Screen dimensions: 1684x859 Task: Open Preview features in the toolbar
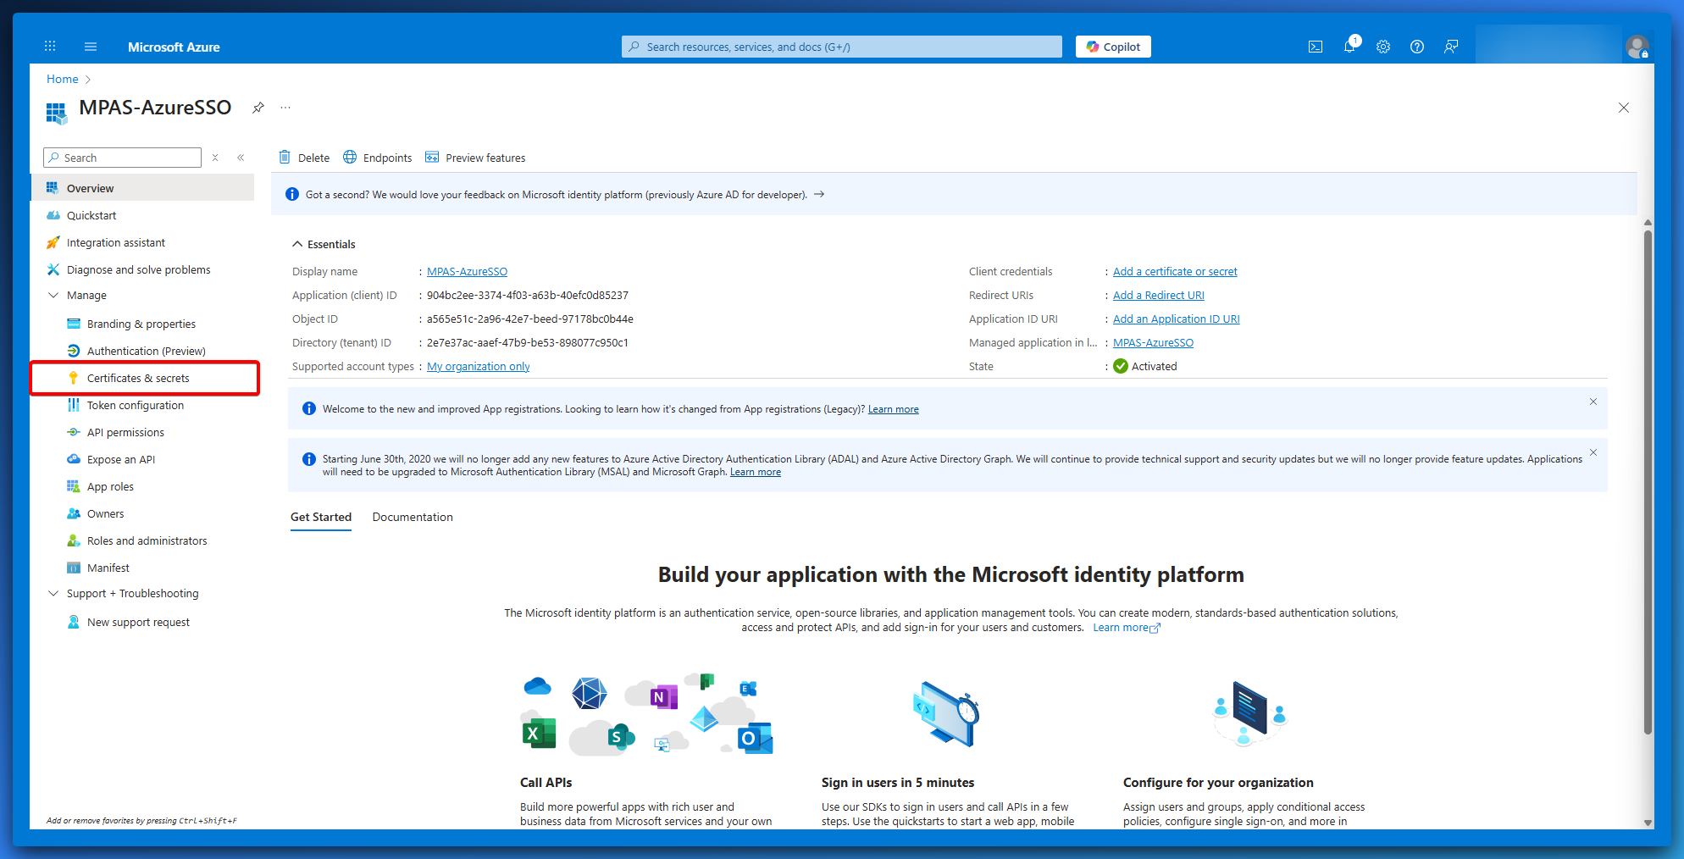click(475, 158)
